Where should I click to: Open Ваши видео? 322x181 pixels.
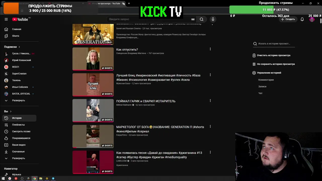pos(19,145)
